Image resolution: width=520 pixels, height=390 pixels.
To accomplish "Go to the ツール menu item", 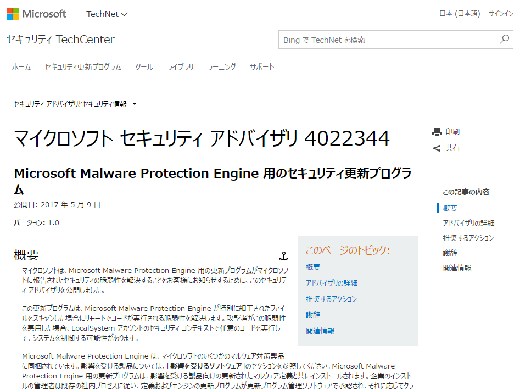I will coord(144,67).
